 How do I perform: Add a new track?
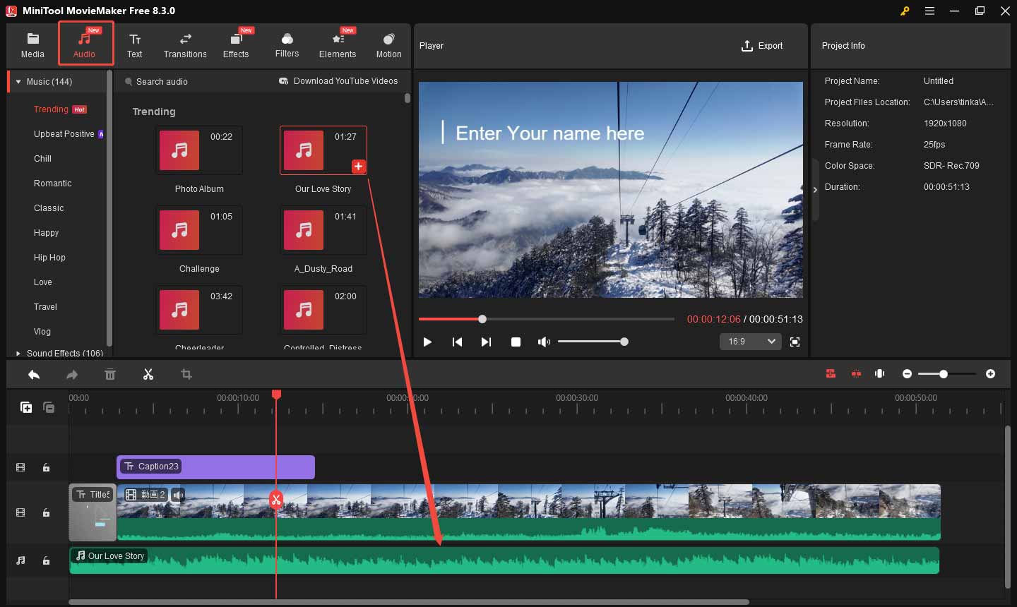26,407
